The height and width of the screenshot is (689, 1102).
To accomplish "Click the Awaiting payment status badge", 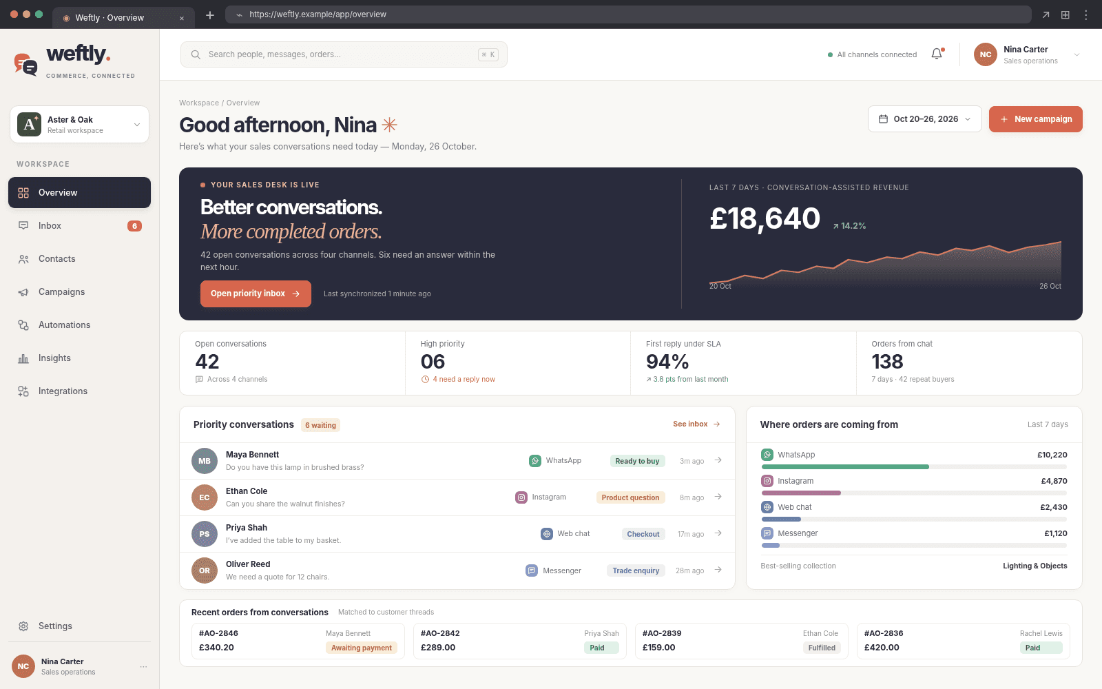I will click(x=362, y=648).
